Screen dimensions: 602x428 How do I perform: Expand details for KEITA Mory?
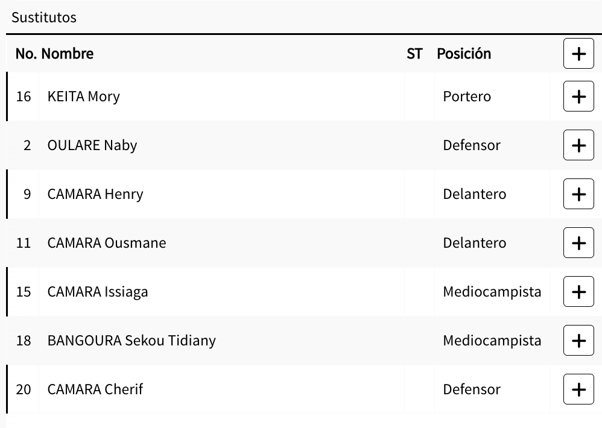578,96
